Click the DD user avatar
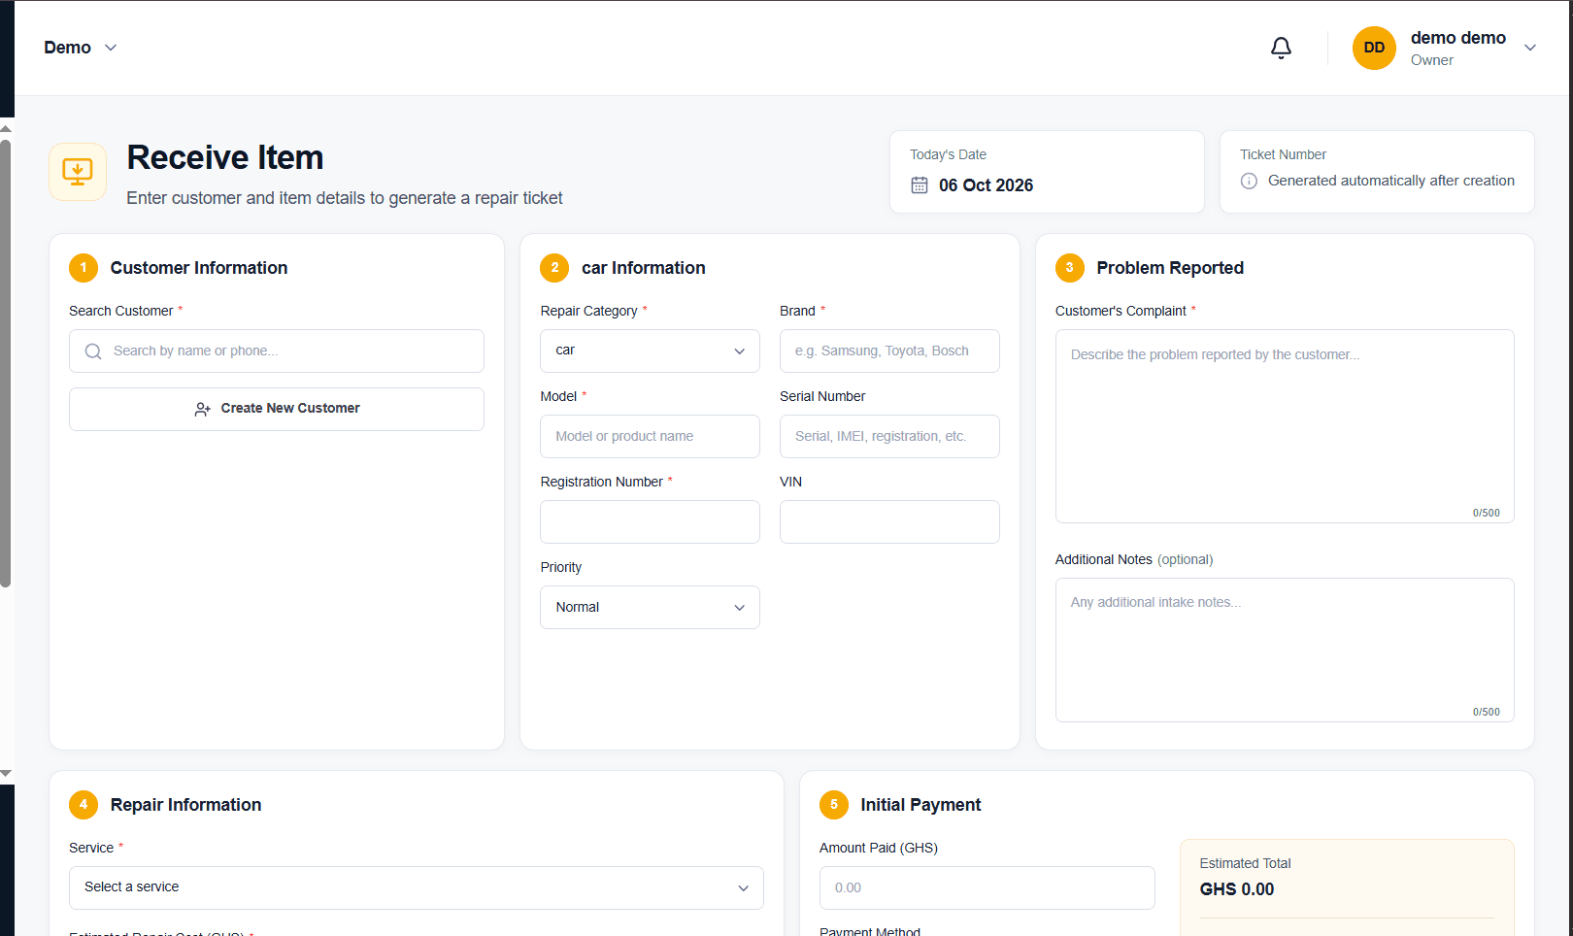 pyautogui.click(x=1374, y=48)
